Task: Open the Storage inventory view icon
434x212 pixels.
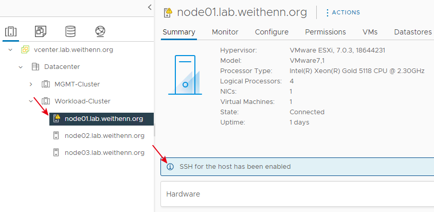Action: click(x=70, y=31)
